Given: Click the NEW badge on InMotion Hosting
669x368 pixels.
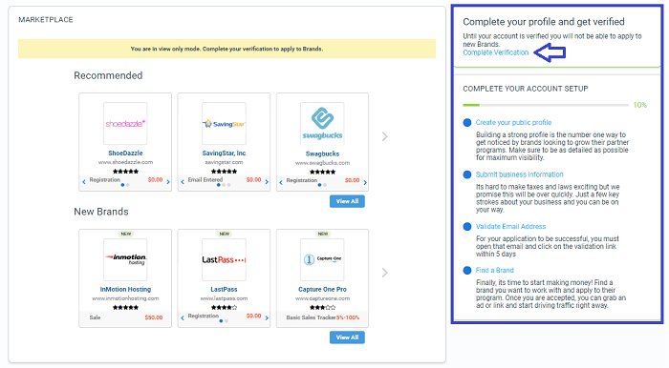Looking at the screenshot, I should pyautogui.click(x=126, y=234).
